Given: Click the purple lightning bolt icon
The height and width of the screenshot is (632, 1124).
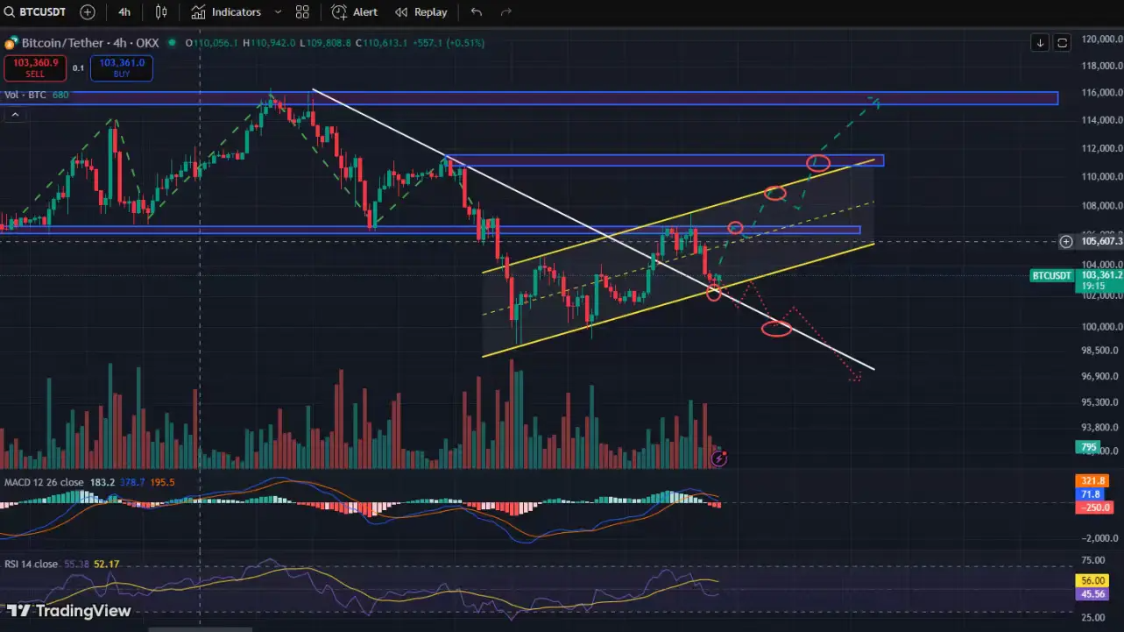Looking at the screenshot, I should pos(718,458).
